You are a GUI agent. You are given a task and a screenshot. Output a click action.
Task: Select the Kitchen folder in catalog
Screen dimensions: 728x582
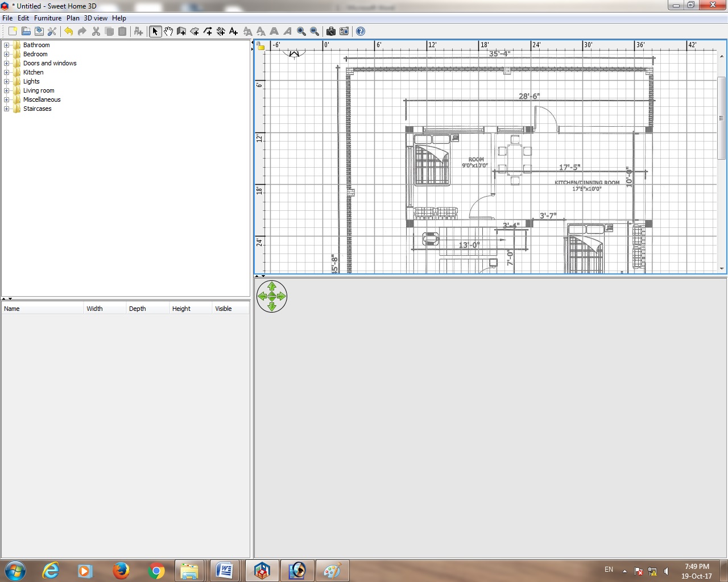(33, 72)
